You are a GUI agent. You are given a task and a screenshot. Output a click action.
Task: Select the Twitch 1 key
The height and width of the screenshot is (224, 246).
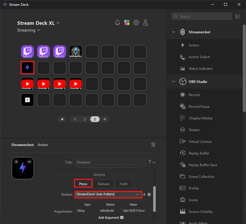(27, 52)
